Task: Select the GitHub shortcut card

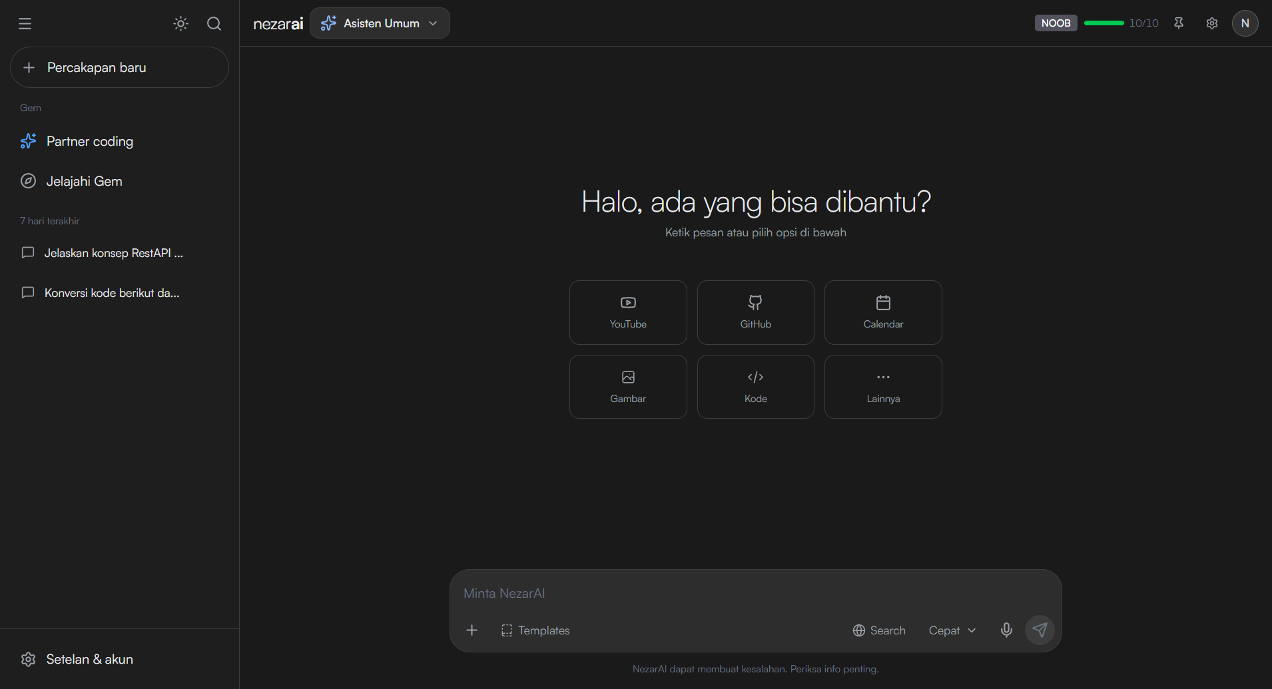Action: [755, 312]
